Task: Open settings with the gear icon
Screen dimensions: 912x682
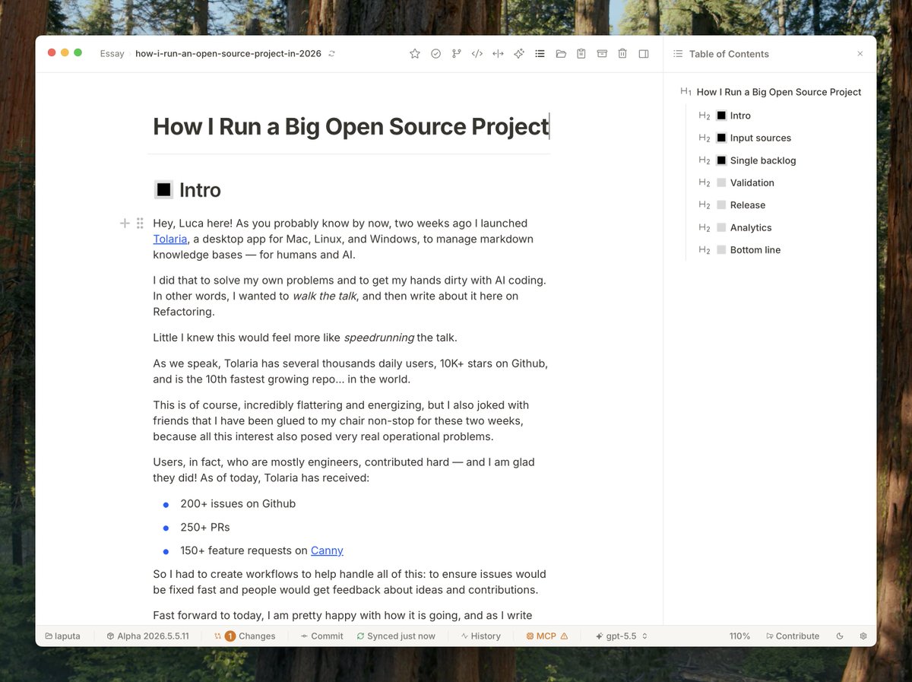Action: click(863, 636)
